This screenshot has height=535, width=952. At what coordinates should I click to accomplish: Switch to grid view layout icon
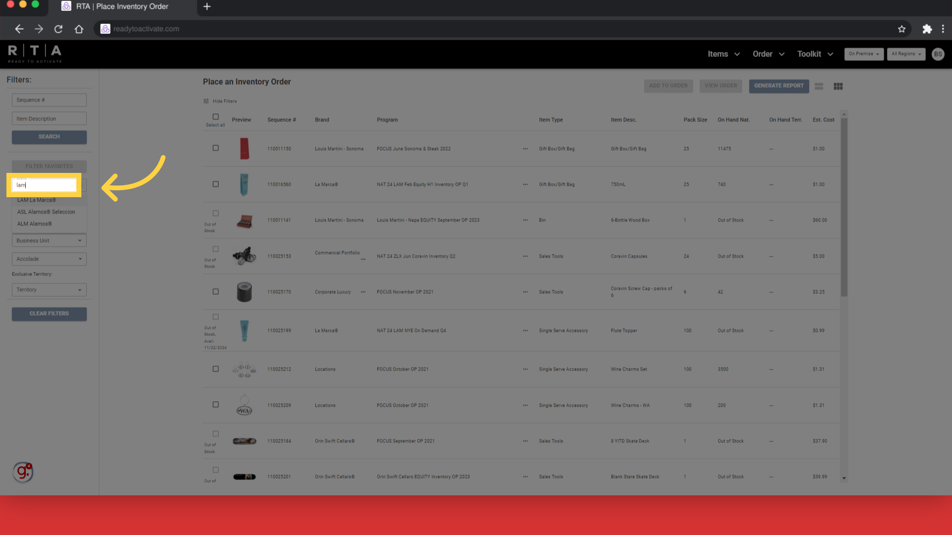838,86
